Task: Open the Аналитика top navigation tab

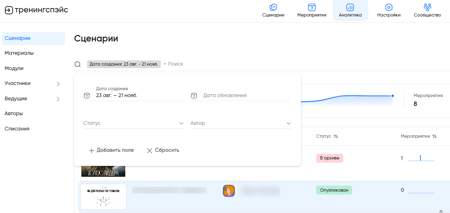Action: click(350, 10)
